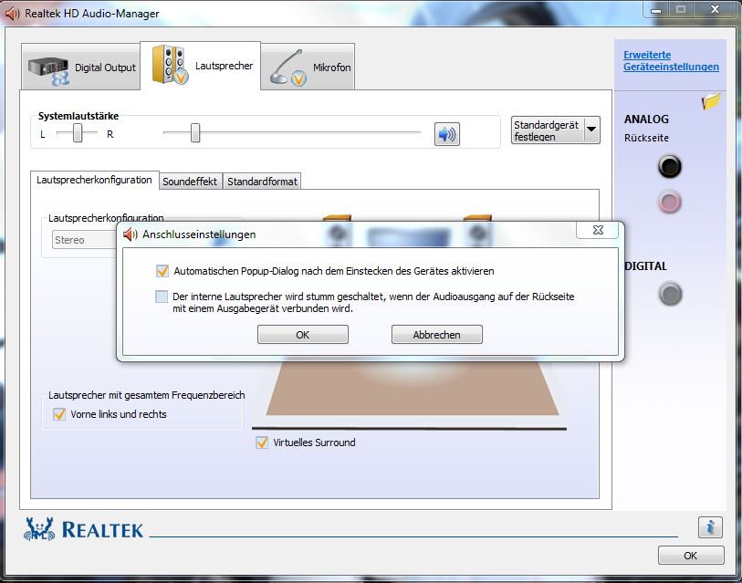Toggle Virtuelles Surround checkbox
Viewport: 742px width, 583px height.
262,442
